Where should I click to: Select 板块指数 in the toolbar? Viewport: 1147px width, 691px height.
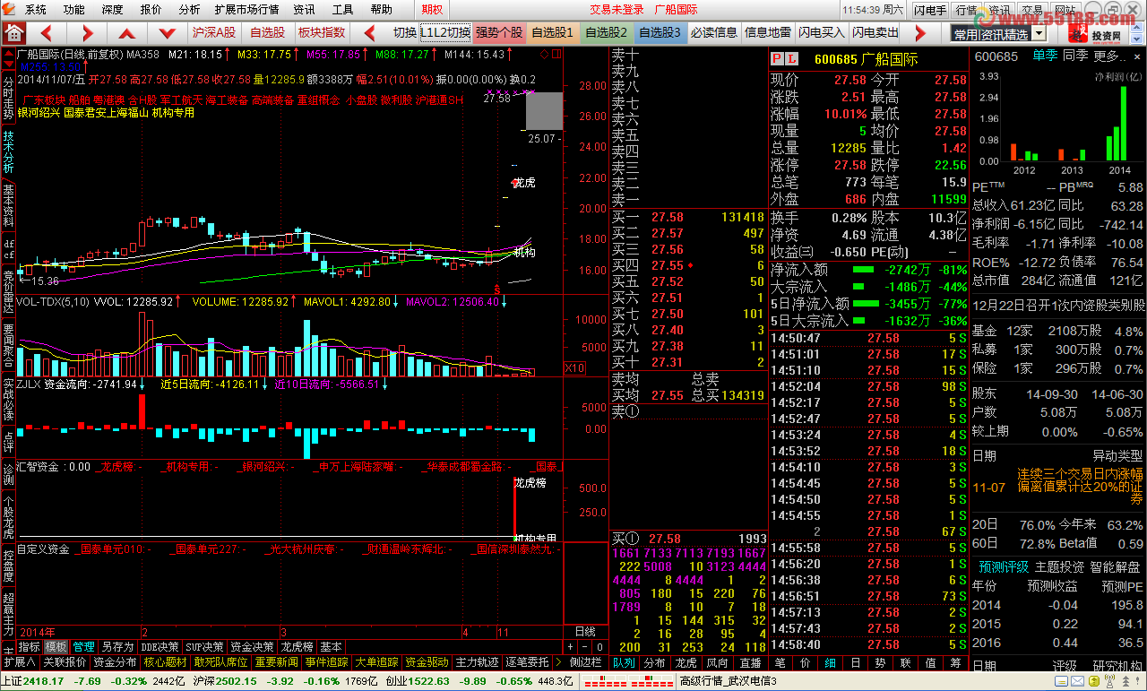(322, 32)
